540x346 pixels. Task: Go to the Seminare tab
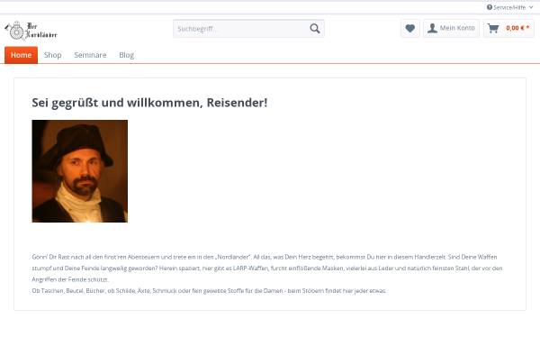point(90,55)
